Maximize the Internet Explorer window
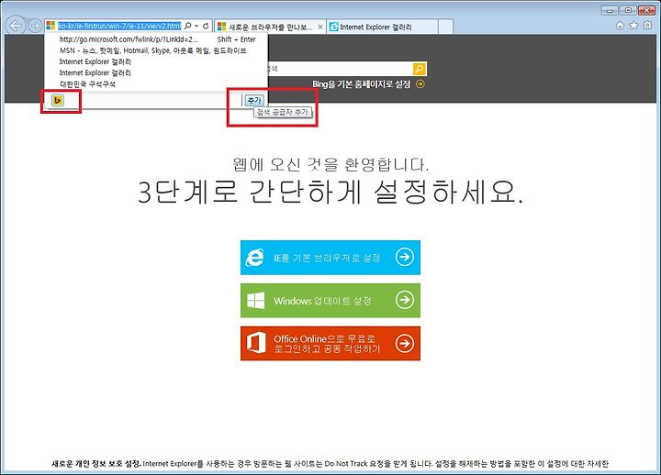 [x=628, y=10]
